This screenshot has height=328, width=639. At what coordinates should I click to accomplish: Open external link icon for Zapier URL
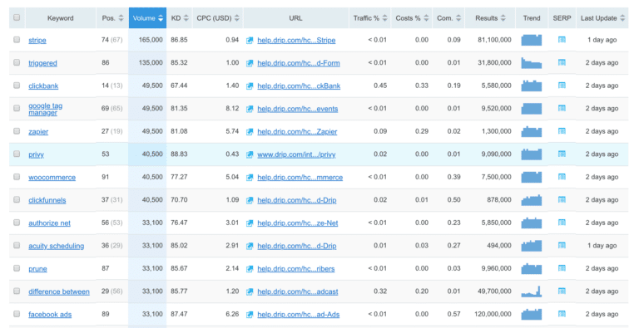250,131
